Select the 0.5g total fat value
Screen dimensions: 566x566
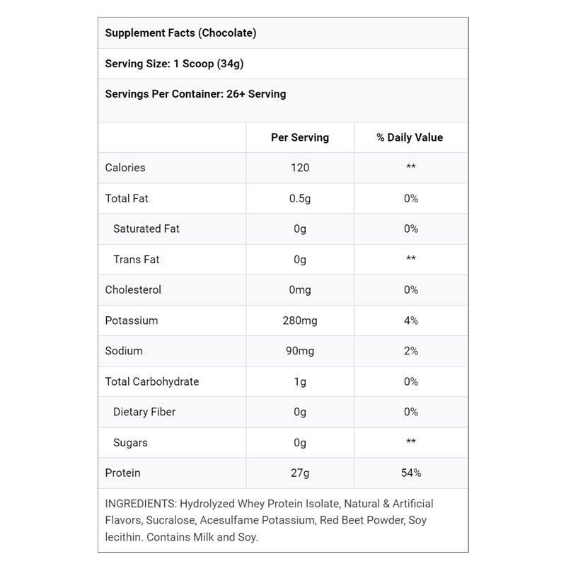pyautogui.click(x=300, y=199)
